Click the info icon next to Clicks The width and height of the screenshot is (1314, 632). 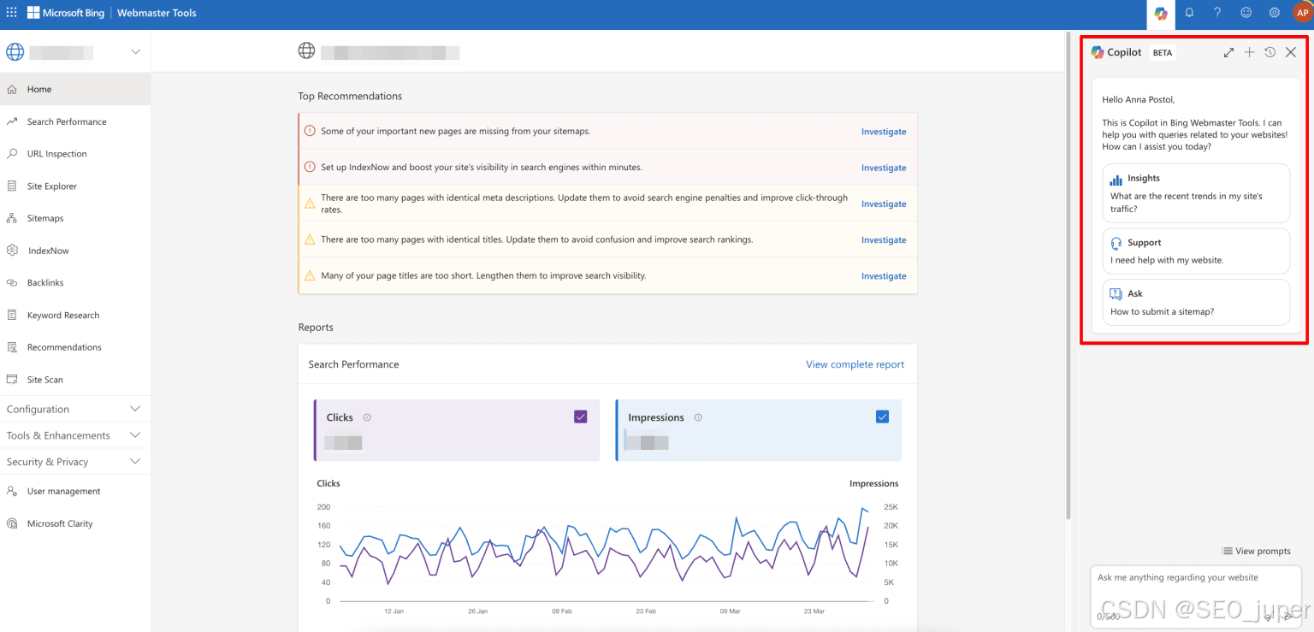[x=367, y=417]
